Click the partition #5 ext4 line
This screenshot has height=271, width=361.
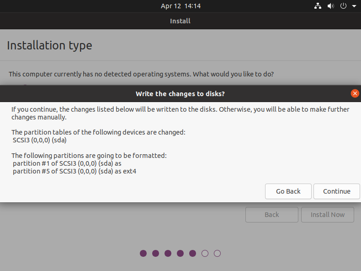(74, 171)
